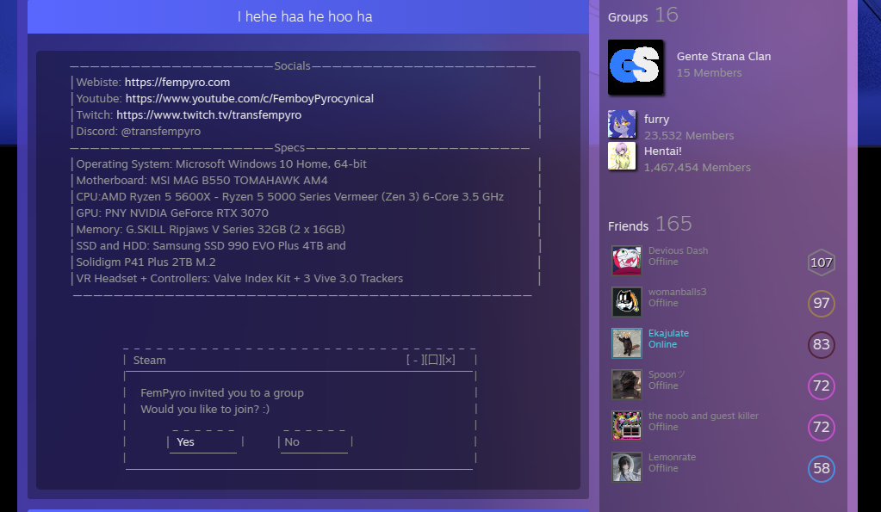The width and height of the screenshot is (881, 512).
Task: Click 'FemPyro invited you to a group'
Action: [222, 393]
